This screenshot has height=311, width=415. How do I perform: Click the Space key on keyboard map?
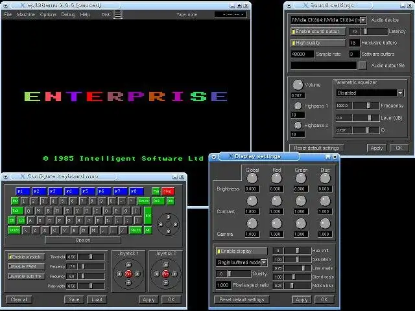83,240
